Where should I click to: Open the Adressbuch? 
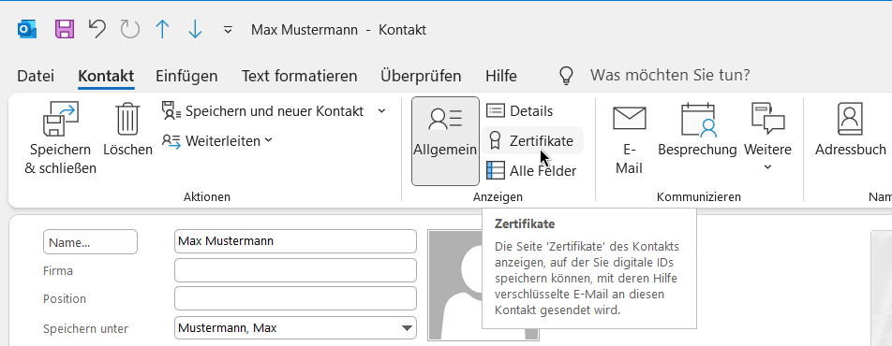pyautogui.click(x=851, y=130)
